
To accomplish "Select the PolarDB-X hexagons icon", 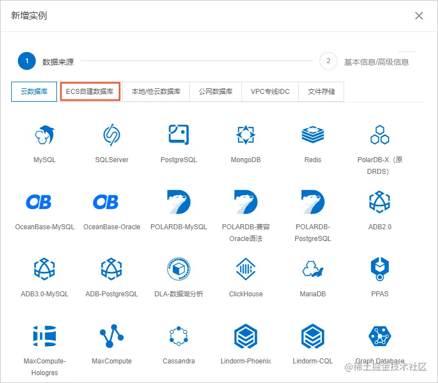I will coord(380,135).
